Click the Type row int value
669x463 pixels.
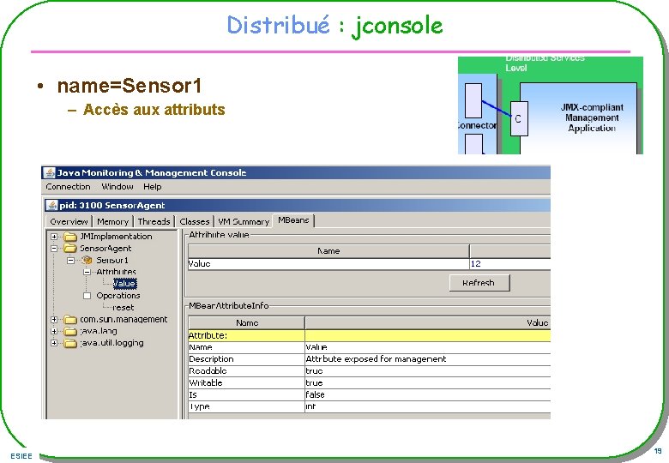[310, 406]
